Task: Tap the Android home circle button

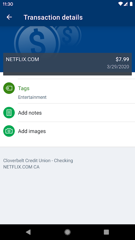Action: point(67,232)
